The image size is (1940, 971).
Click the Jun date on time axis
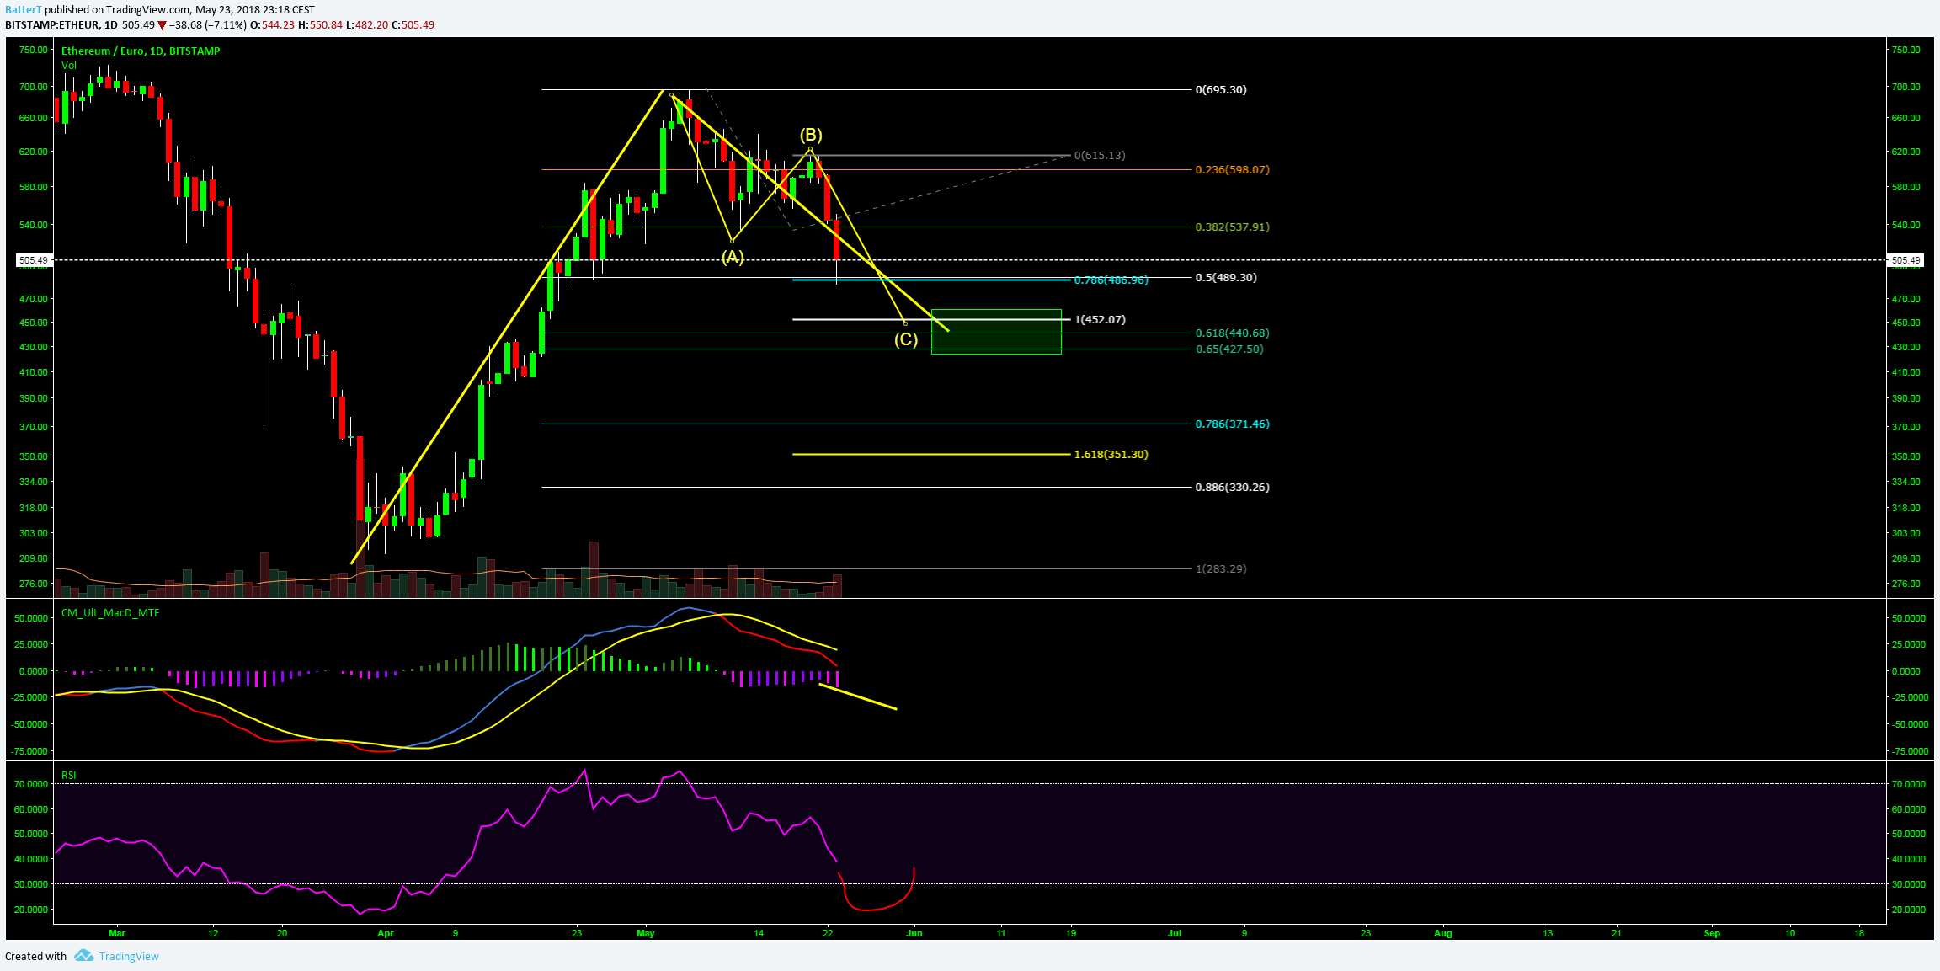[x=914, y=933]
